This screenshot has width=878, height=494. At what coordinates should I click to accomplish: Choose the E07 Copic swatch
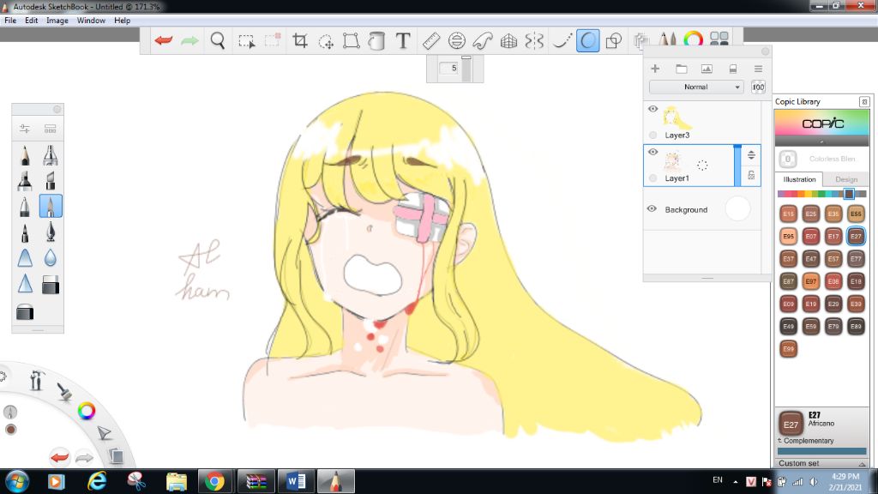[x=811, y=237]
